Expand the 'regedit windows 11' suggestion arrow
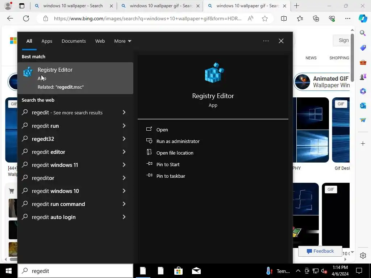 point(124,165)
